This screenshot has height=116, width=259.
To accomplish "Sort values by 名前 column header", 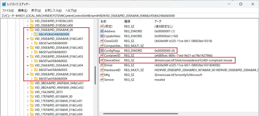I will pos(103,21).
